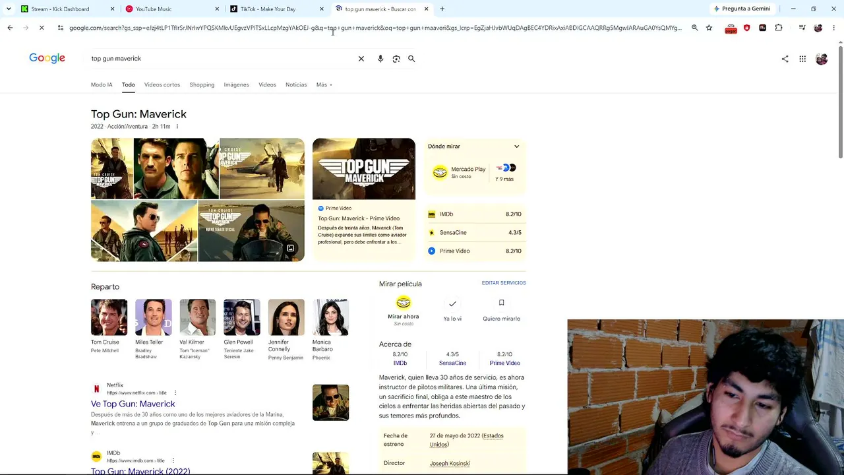Close the YouTube Music tab
This screenshot has height=475, width=844.
pyautogui.click(x=217, y=9)
